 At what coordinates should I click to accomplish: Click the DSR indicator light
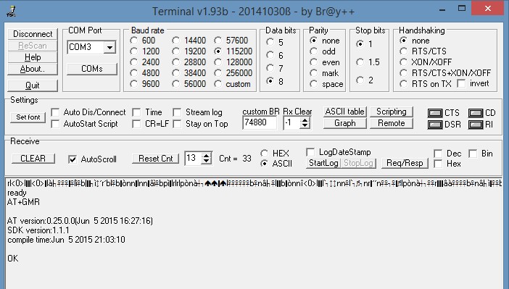tap(435, 125)
